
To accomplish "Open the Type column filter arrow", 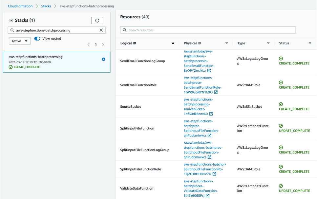I will 268,43.
